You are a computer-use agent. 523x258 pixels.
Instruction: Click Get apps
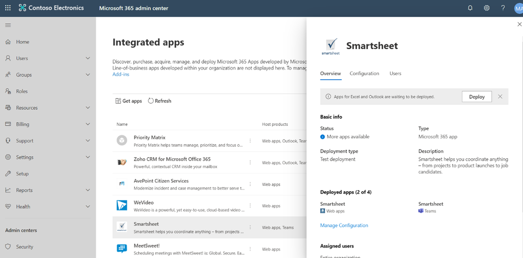pyautogui.click(x=129, y=101)
